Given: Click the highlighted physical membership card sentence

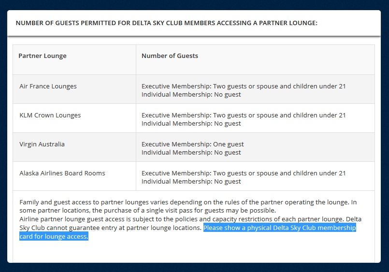Looking at the screenshot, I should click(x=279, y=228).
